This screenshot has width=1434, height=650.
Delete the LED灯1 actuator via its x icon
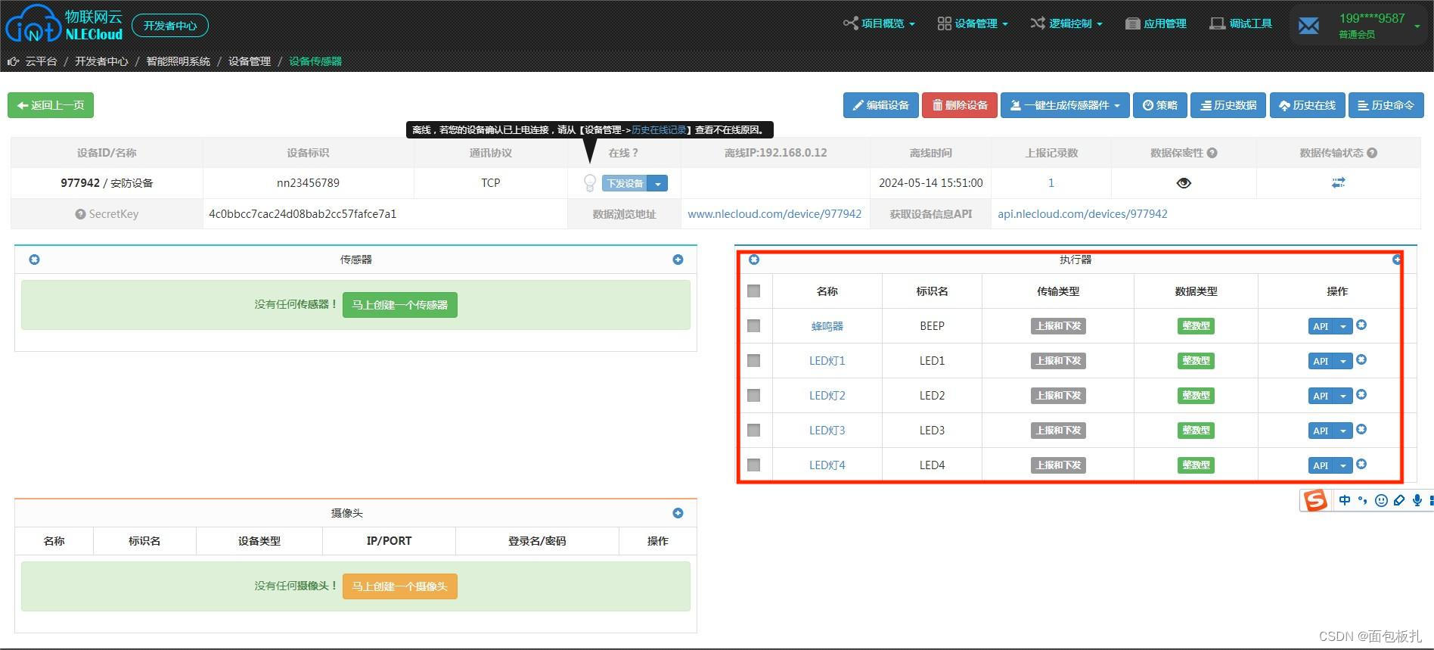pyautogui.click(x=1361, y=359)
